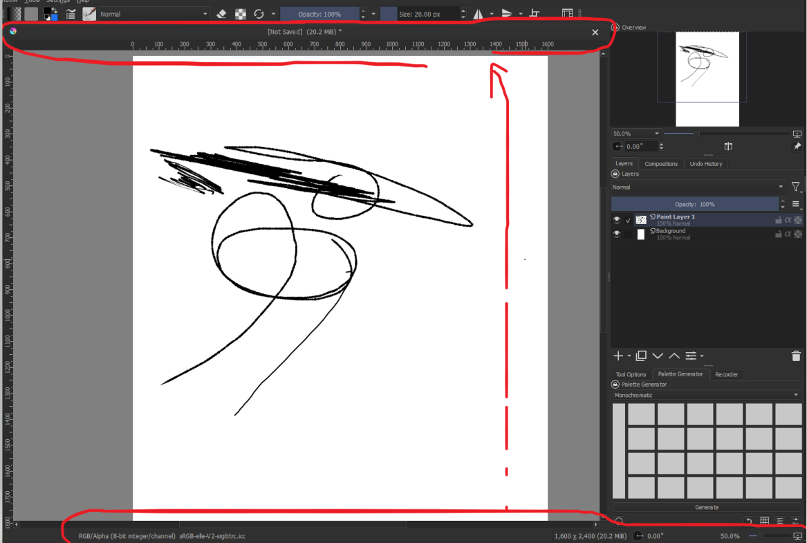Expand the Monochromatic palette type dropdown
807x543 pixels.
pos(706,396)
